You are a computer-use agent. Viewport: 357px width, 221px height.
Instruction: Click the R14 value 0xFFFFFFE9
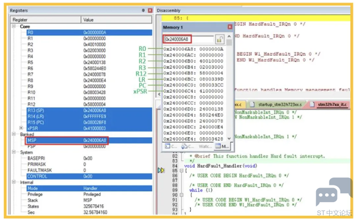point(95,116)
